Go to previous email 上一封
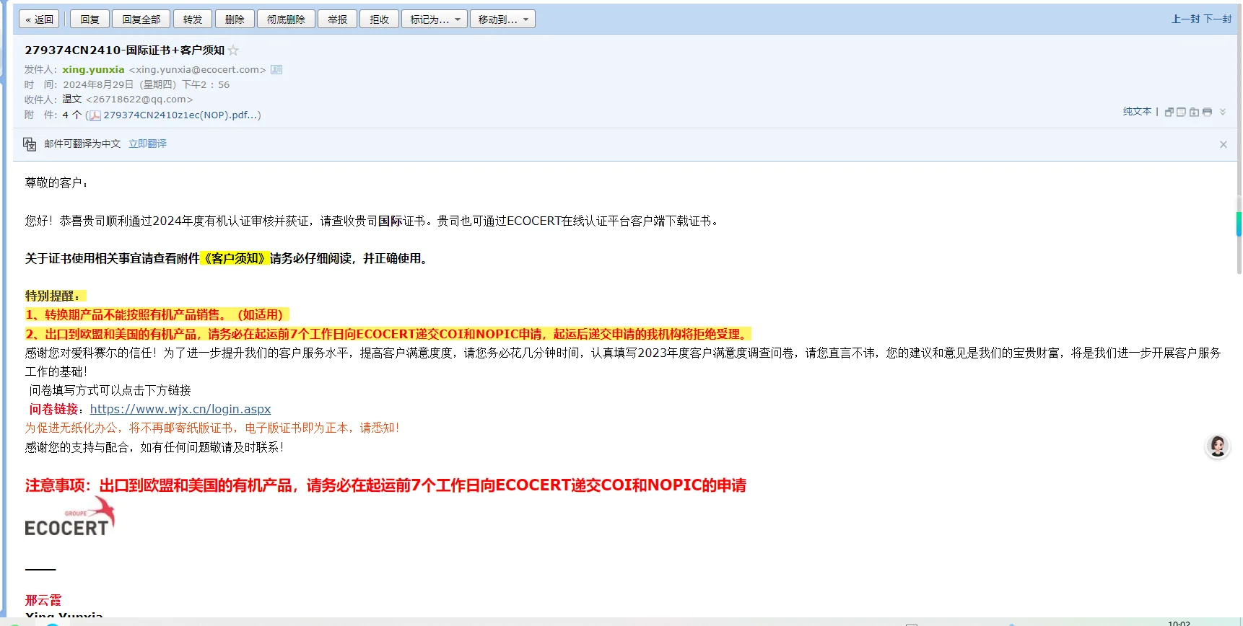Image resolution: width=1243 pixels, height=626 pixels. click(x=1186, y=19)
